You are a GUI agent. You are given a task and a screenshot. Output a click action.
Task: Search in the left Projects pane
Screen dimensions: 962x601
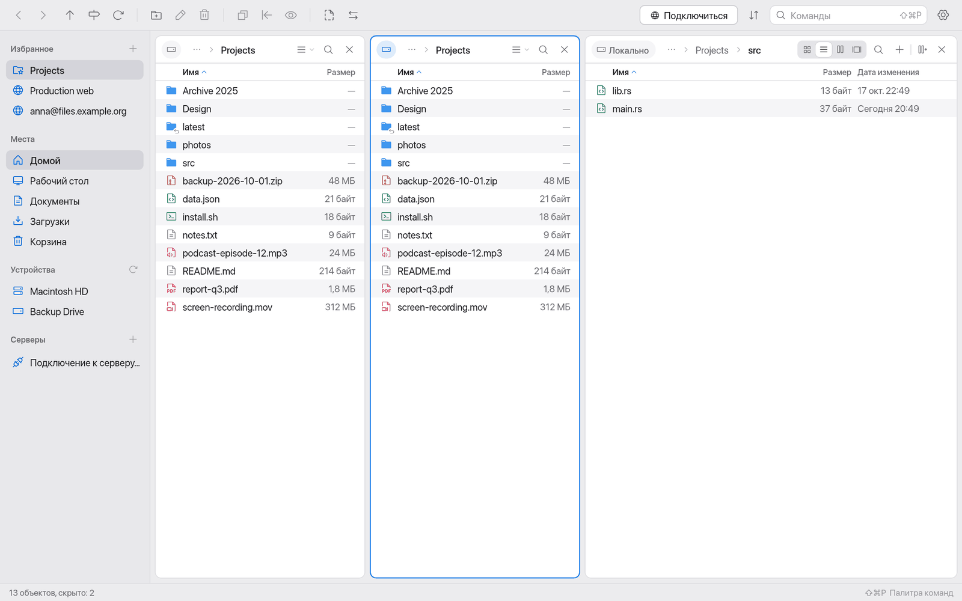(x=328, y=50)
